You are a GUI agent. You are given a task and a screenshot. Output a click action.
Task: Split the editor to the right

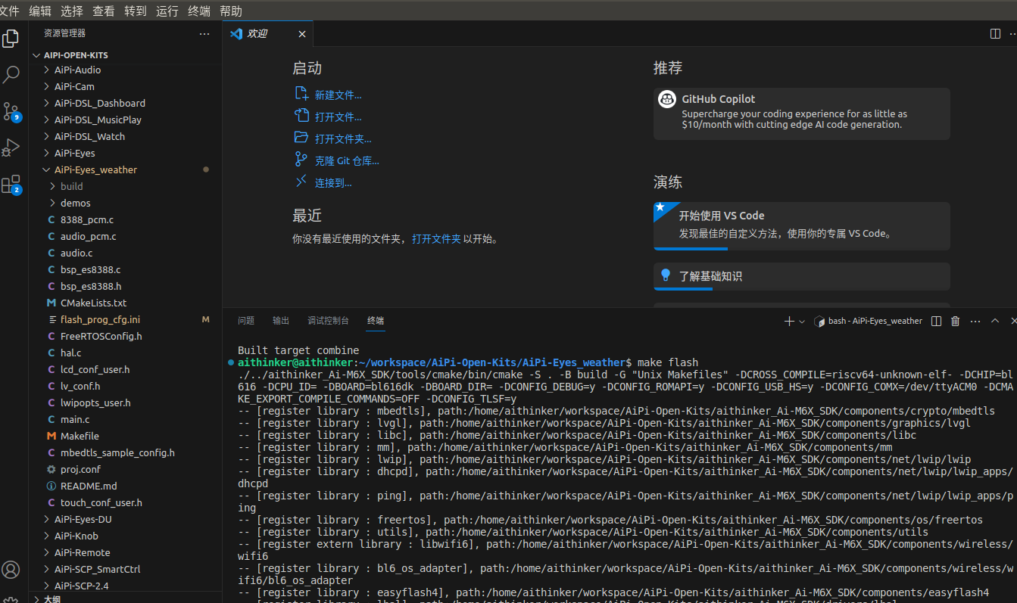coord(995,34)
